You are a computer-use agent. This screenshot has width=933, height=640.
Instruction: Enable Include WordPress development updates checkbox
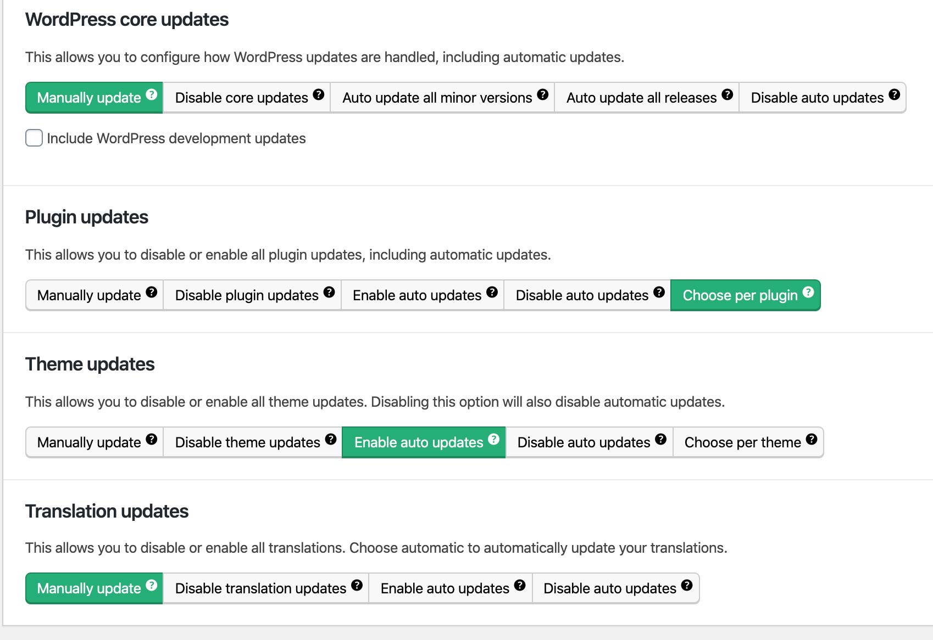coord(34,138)
